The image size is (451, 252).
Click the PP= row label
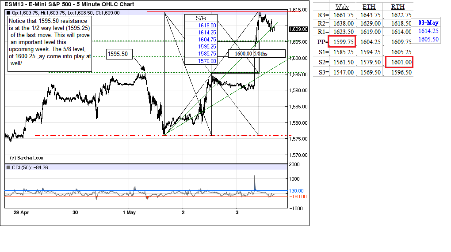coord(323,42)
